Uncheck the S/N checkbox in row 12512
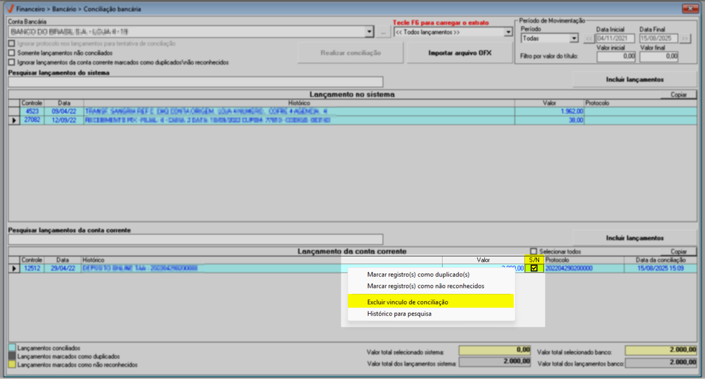This screenshot has width=705, height=379. pos(534,269)
